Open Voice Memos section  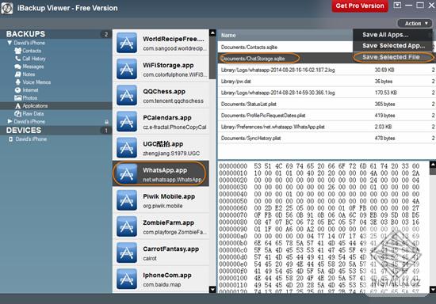tap(33, 82)
